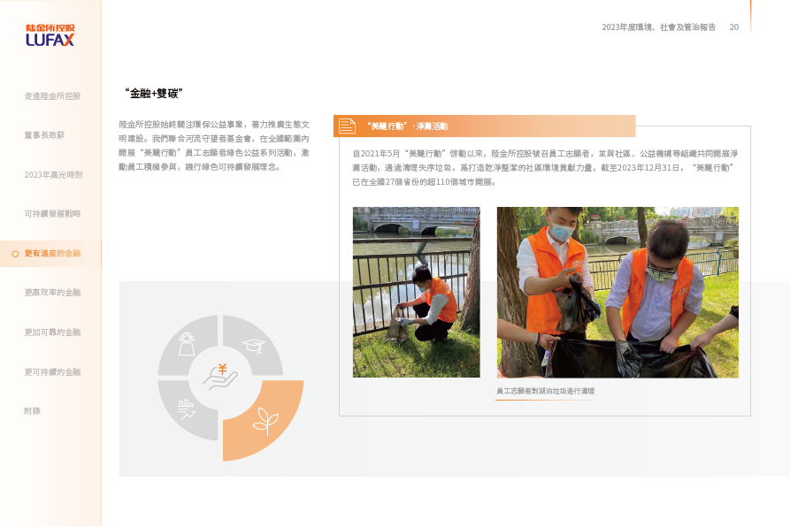Open 更加可靠的金融 section
This screenshot has height=527, width=790.
point(52,332)
